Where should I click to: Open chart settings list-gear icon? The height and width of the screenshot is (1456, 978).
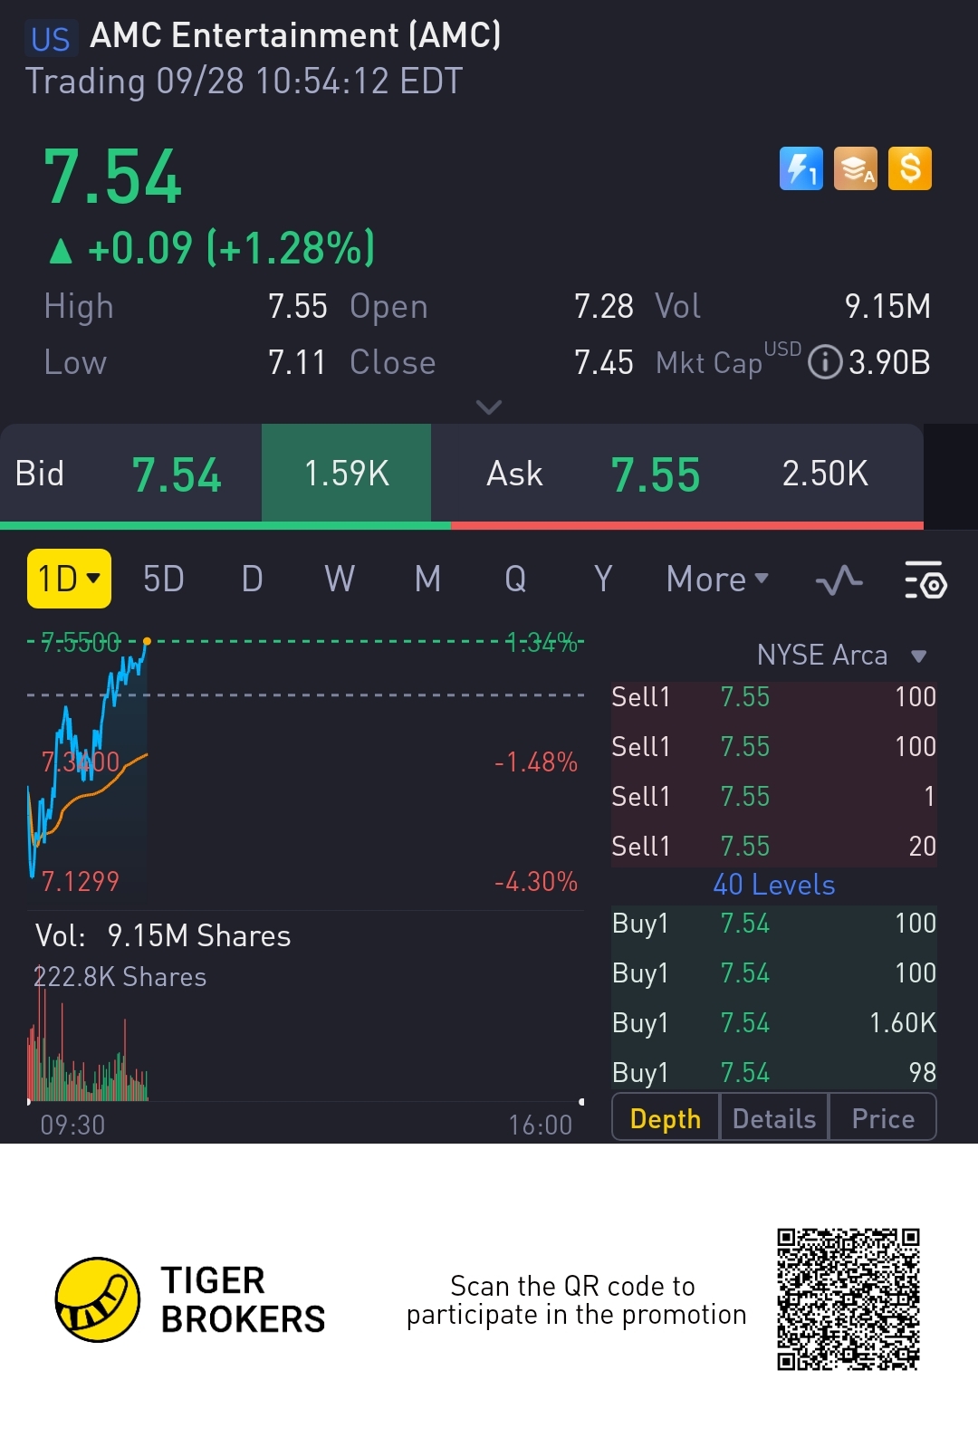coord(925,580)
